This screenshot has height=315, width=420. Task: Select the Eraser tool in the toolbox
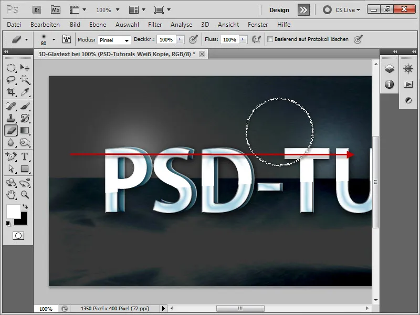(11, 130)
